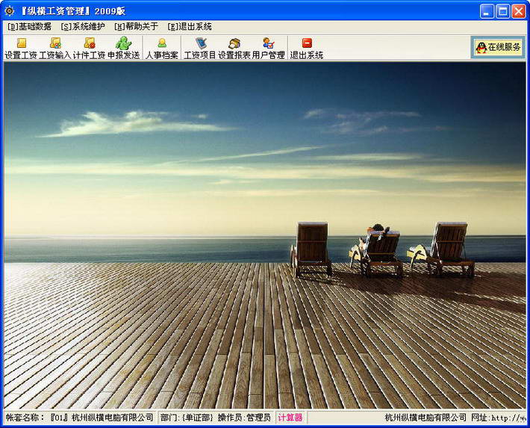Open the 计件工资 toolbar tool
530x428 pixels.
click(x=90, y=49)
